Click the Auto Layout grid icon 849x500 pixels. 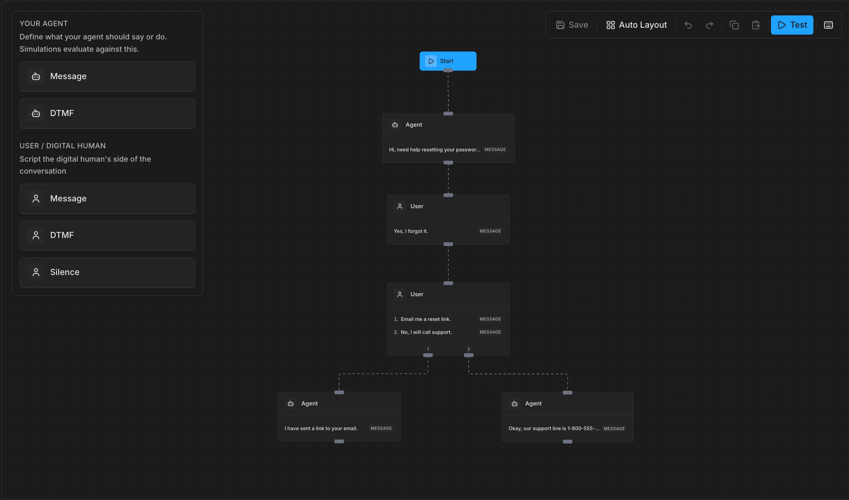(x=611, y=25)
